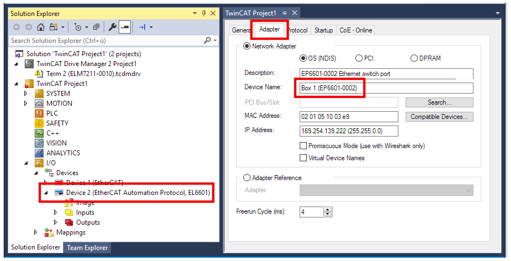Click the red Outputs folder icon
The image size is (511, 261).
point(69,222)
